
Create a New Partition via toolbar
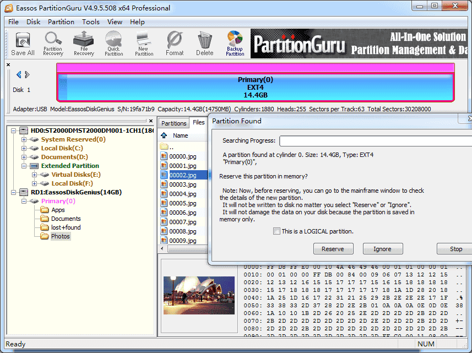pos(144,44)
